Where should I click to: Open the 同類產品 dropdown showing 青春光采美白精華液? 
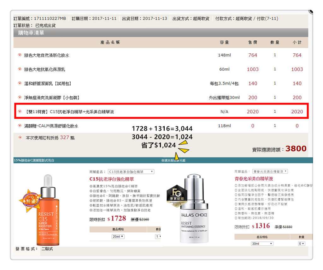tap(270, 171)
